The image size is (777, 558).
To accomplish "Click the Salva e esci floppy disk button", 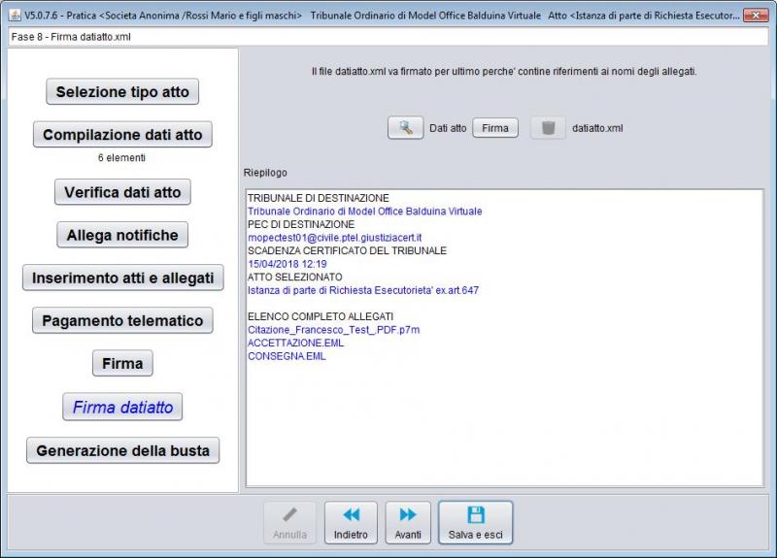I will coord(475,523).
